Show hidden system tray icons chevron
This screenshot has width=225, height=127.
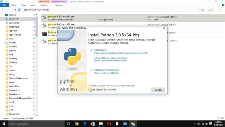click(x=195, y=124)
